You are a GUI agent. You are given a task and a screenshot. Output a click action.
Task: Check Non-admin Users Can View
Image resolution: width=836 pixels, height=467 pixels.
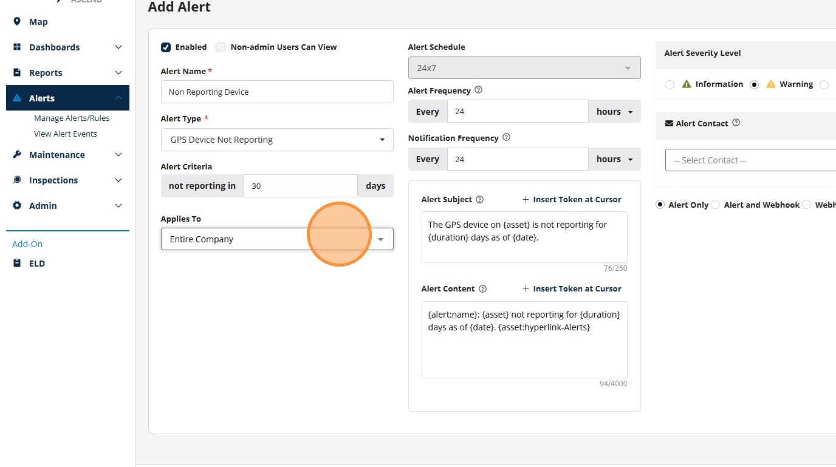[221, 47]
